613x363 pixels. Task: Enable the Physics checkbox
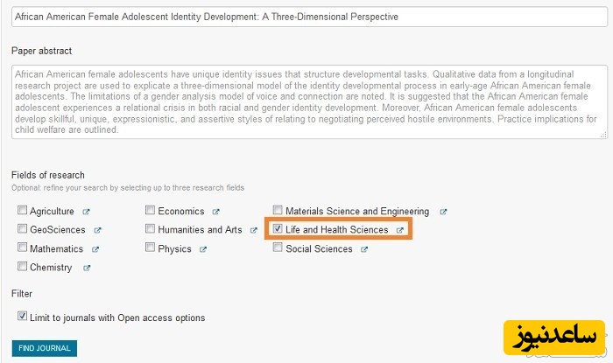151,248
